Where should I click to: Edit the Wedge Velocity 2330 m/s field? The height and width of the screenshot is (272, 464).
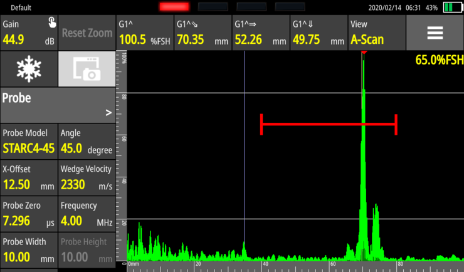(x=87, y=178)
